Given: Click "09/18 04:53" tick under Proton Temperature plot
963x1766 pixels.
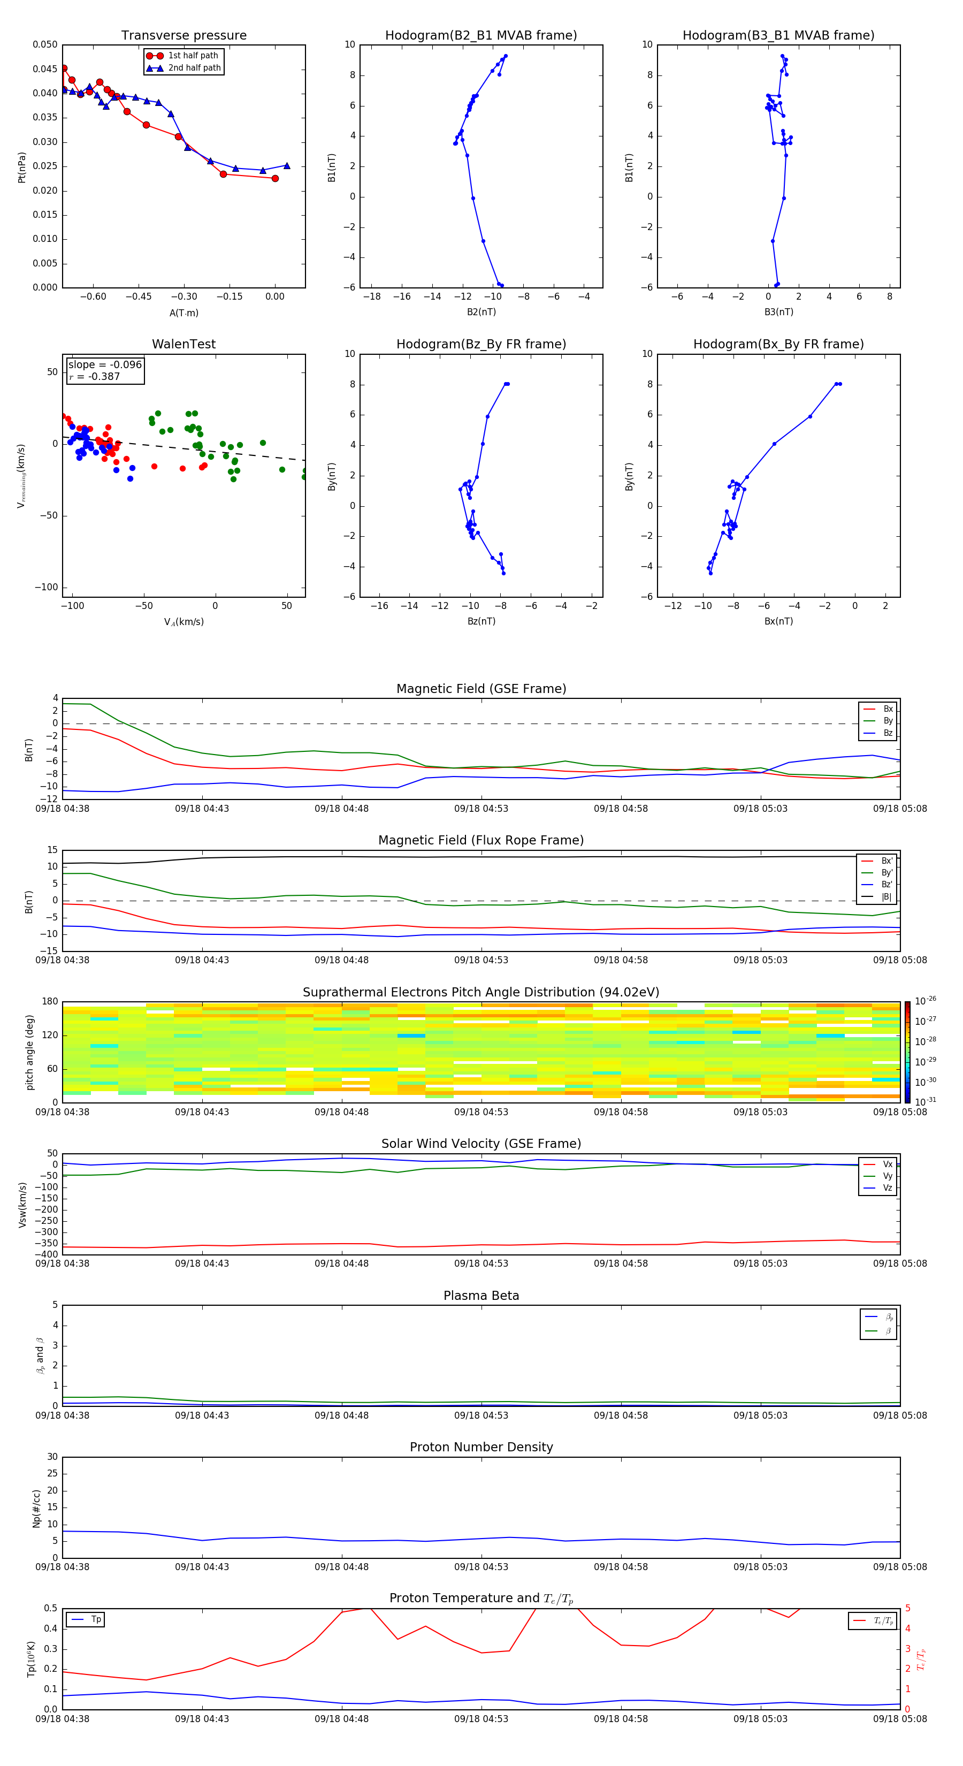Looking at the screenshot, I should coord(481,1719).
